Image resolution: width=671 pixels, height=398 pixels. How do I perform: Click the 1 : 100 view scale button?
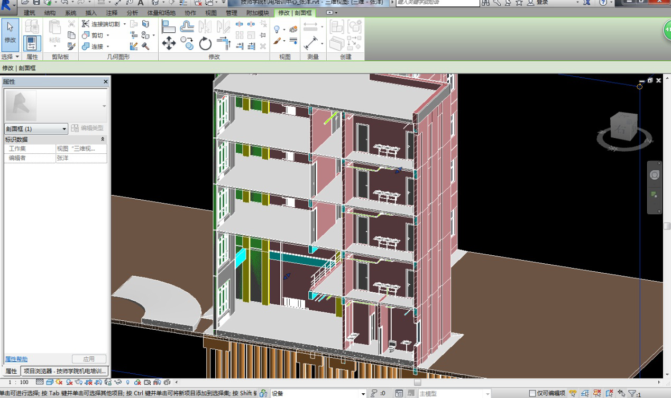(x=19, y=382)
